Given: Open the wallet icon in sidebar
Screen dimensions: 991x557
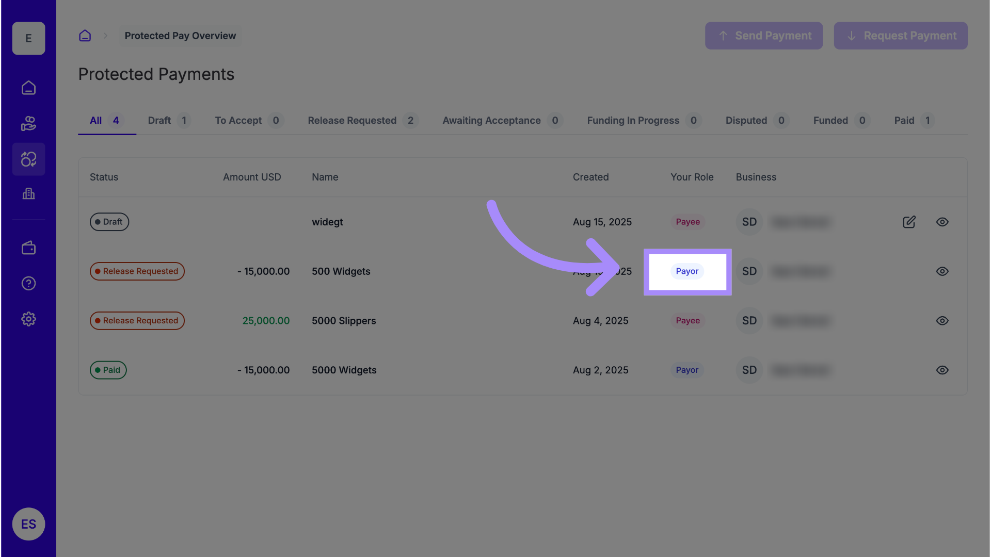Looking at the screenshot, I should (28, 248).
